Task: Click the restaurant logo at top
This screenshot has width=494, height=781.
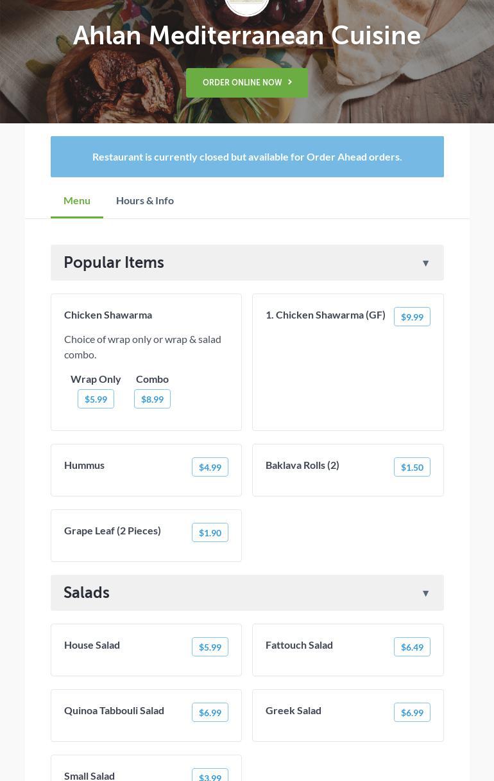Action: 247,5
